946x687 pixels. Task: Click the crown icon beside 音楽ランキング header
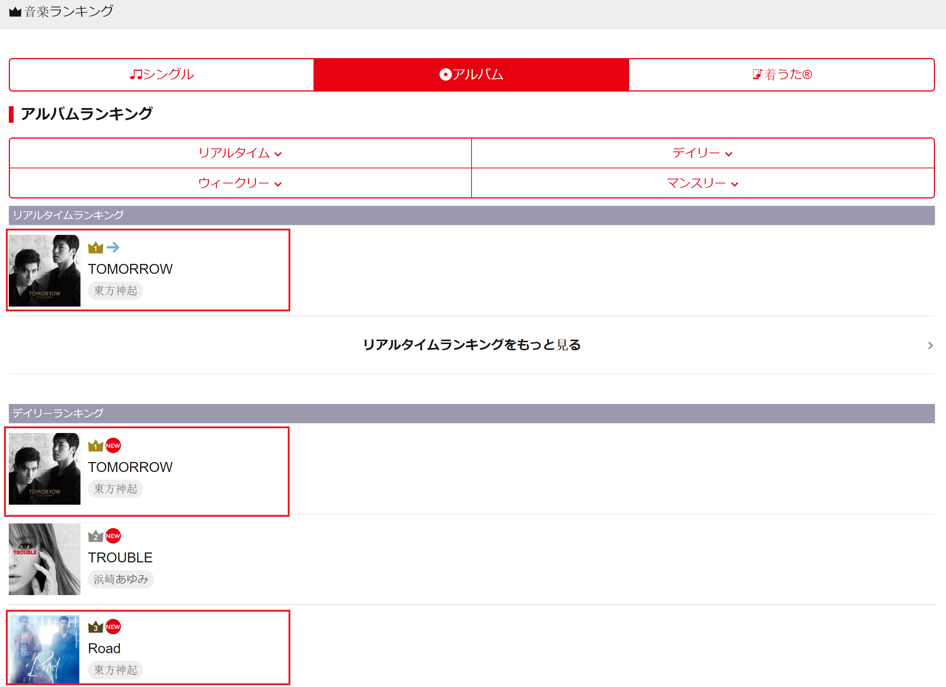(x=15, y=12)
